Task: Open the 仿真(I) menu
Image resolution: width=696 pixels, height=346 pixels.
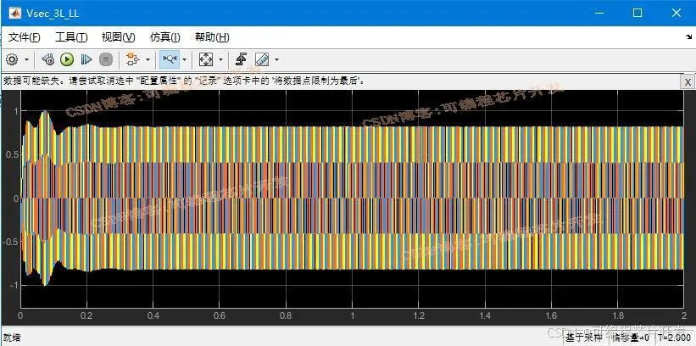Action: pos(165,37)
